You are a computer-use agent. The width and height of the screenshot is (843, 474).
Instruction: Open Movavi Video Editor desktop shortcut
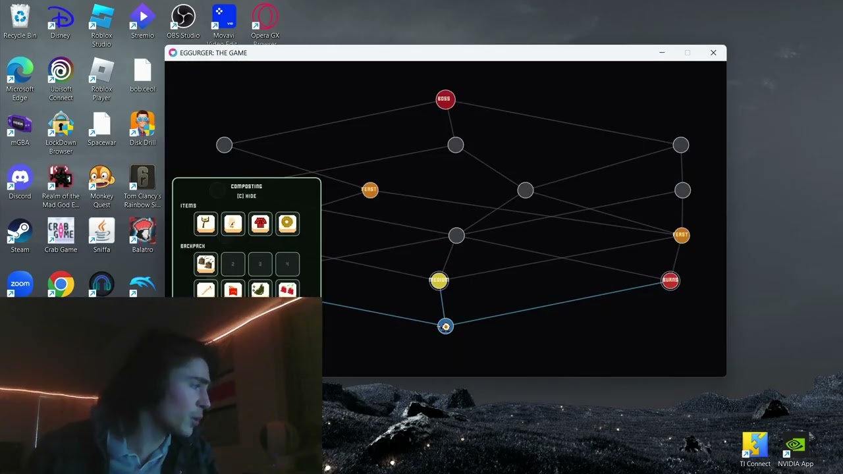224,25
